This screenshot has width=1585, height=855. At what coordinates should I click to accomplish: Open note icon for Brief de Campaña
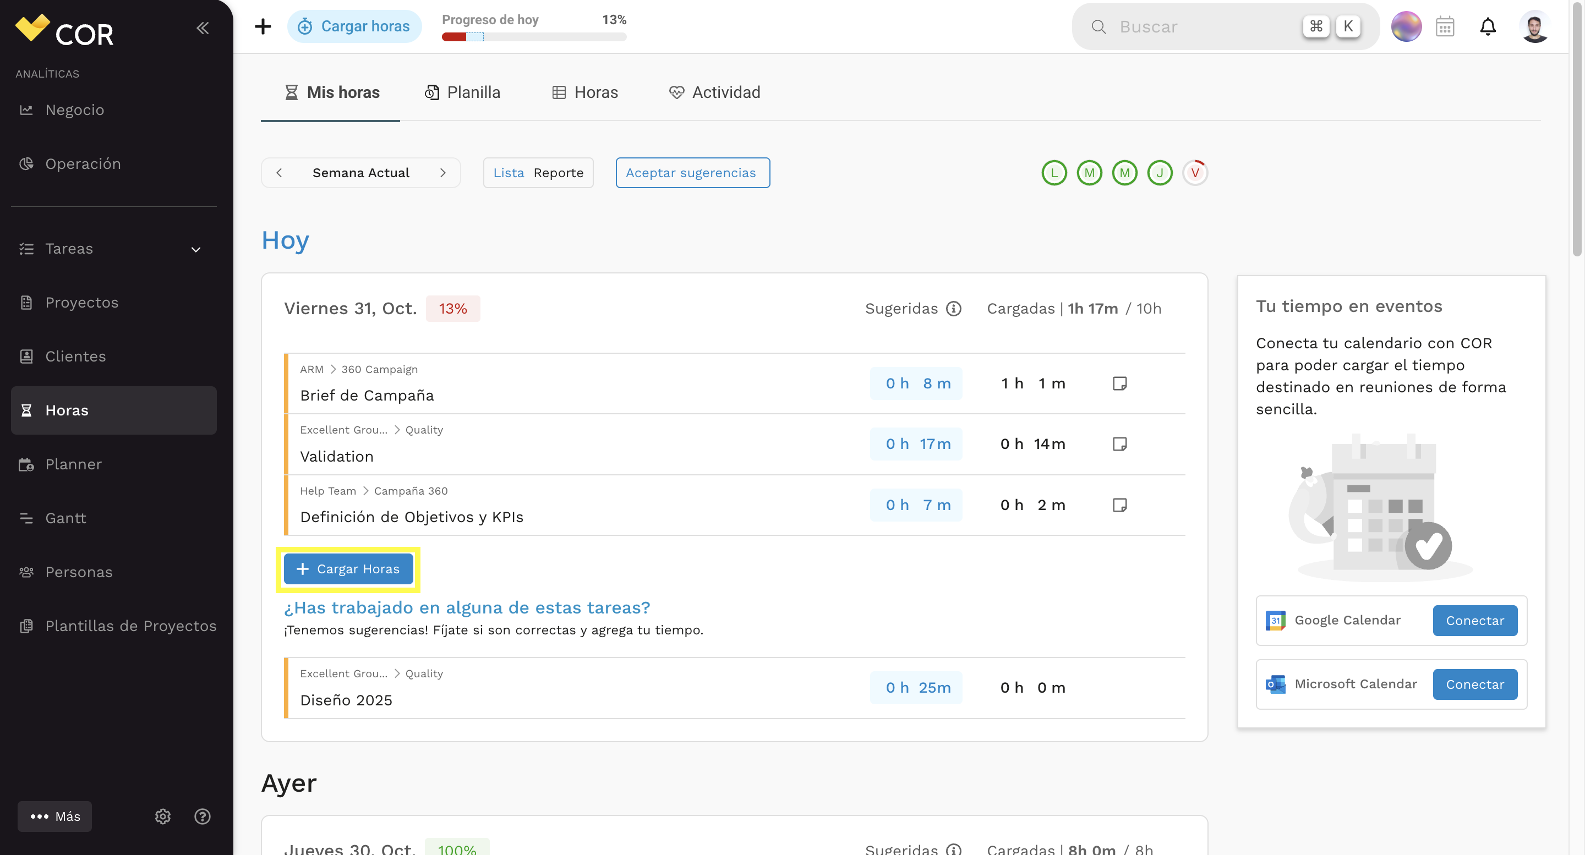point(1120,383)
